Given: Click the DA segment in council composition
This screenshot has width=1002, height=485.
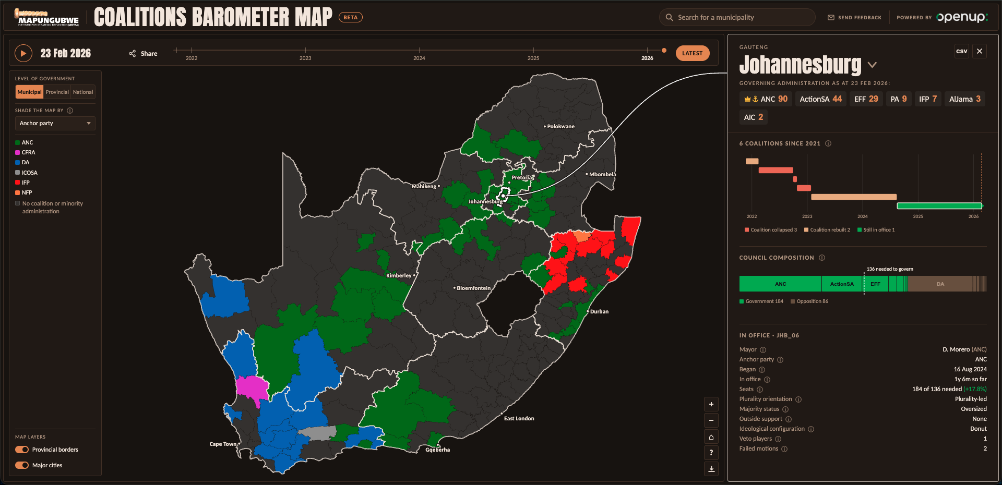Looking at the screenshot, I should [940, 284].
